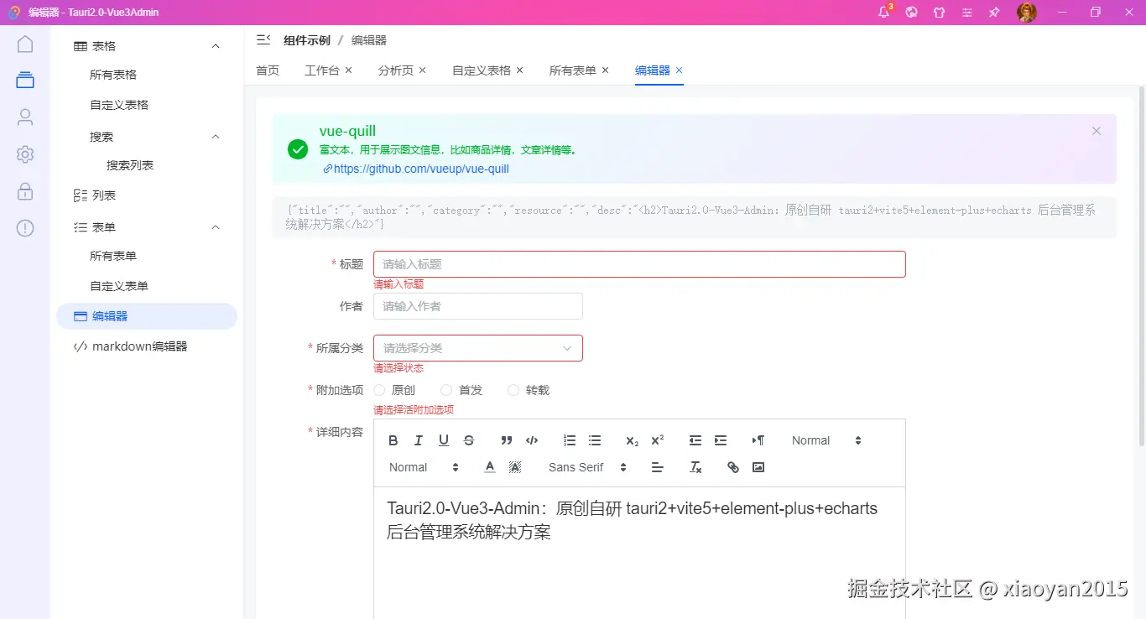Select the 原创 radio option
Viewport: 1146px width, 619px height.
click(x=379, y=389)
